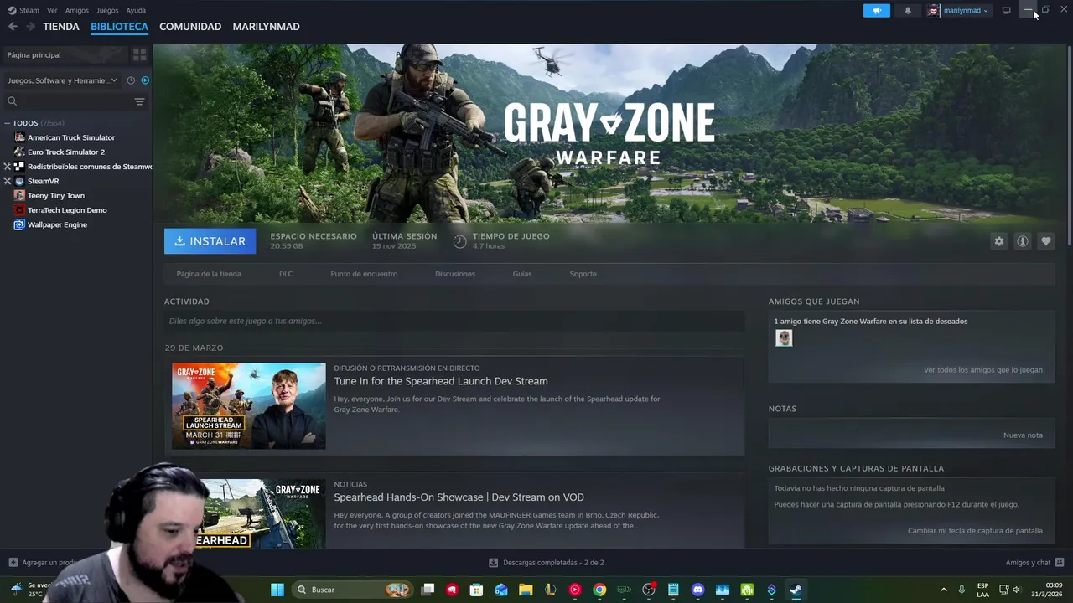Viewport: 1073px width, 603px height.
Task: Open the Ver menu
Action: tap(52, 10)
